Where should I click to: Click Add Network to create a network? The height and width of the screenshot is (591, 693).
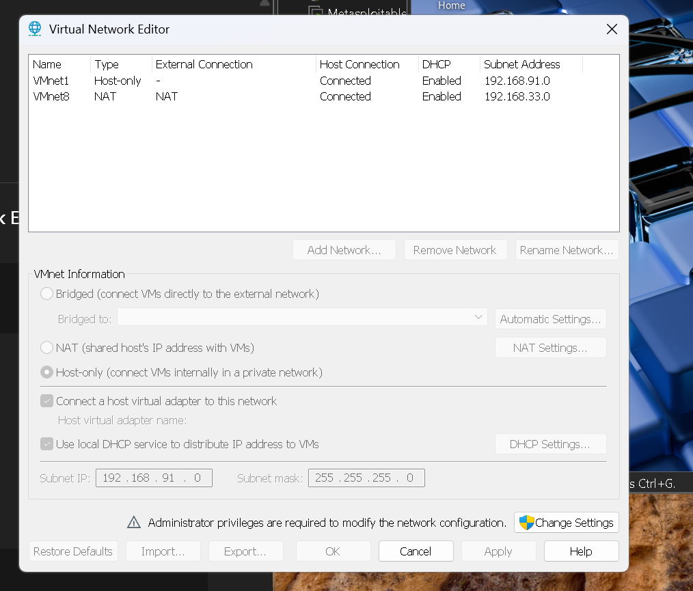click(x=344, y=249)
